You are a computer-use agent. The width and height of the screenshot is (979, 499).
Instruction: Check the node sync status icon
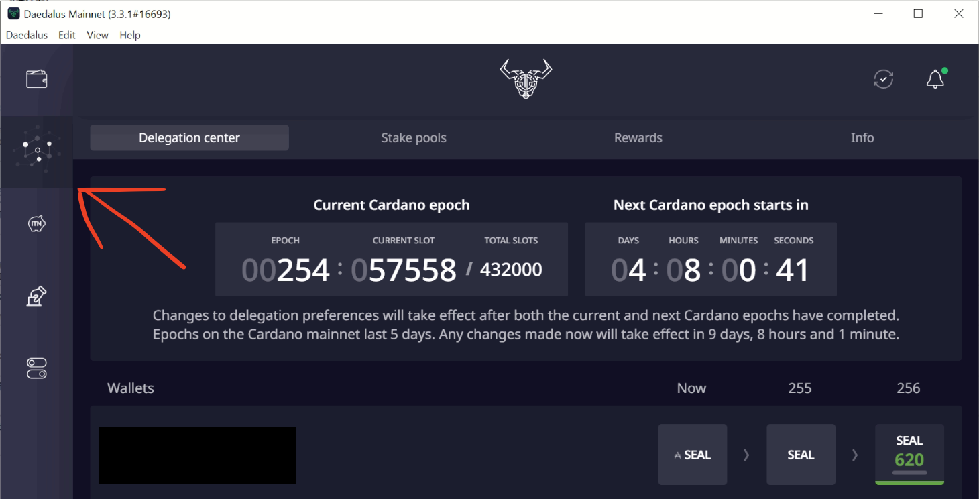click(x=884, y=79)
